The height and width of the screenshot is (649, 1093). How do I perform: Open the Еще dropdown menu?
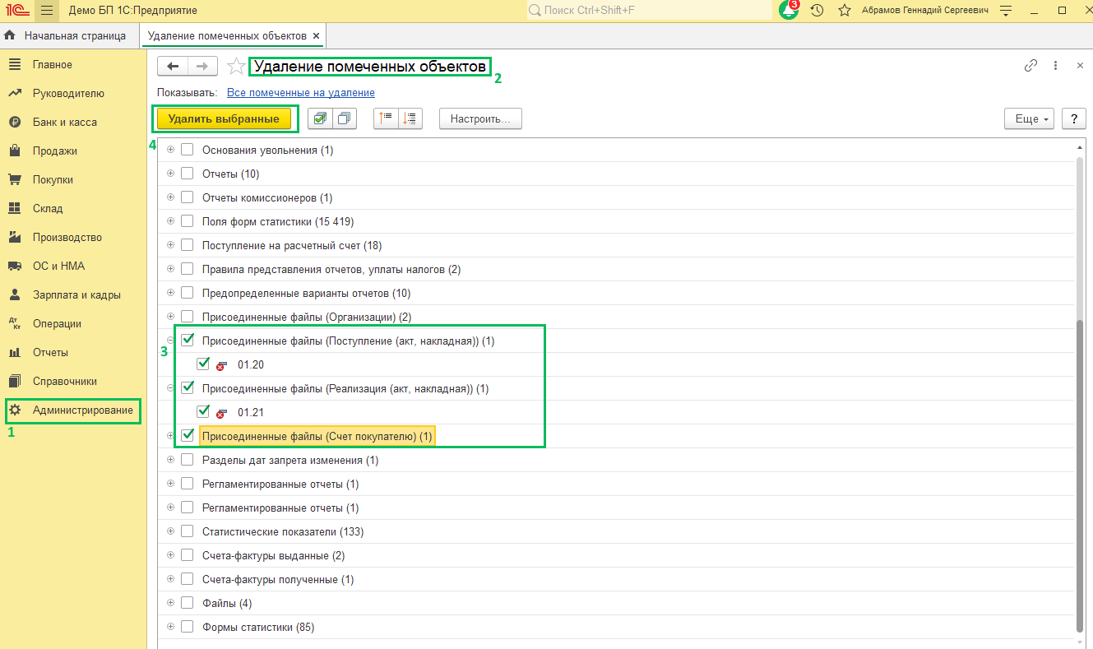(x=1030, y=118)
